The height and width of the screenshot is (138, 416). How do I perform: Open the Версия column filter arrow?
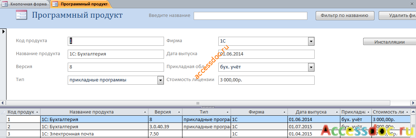(x=179, y=112)
